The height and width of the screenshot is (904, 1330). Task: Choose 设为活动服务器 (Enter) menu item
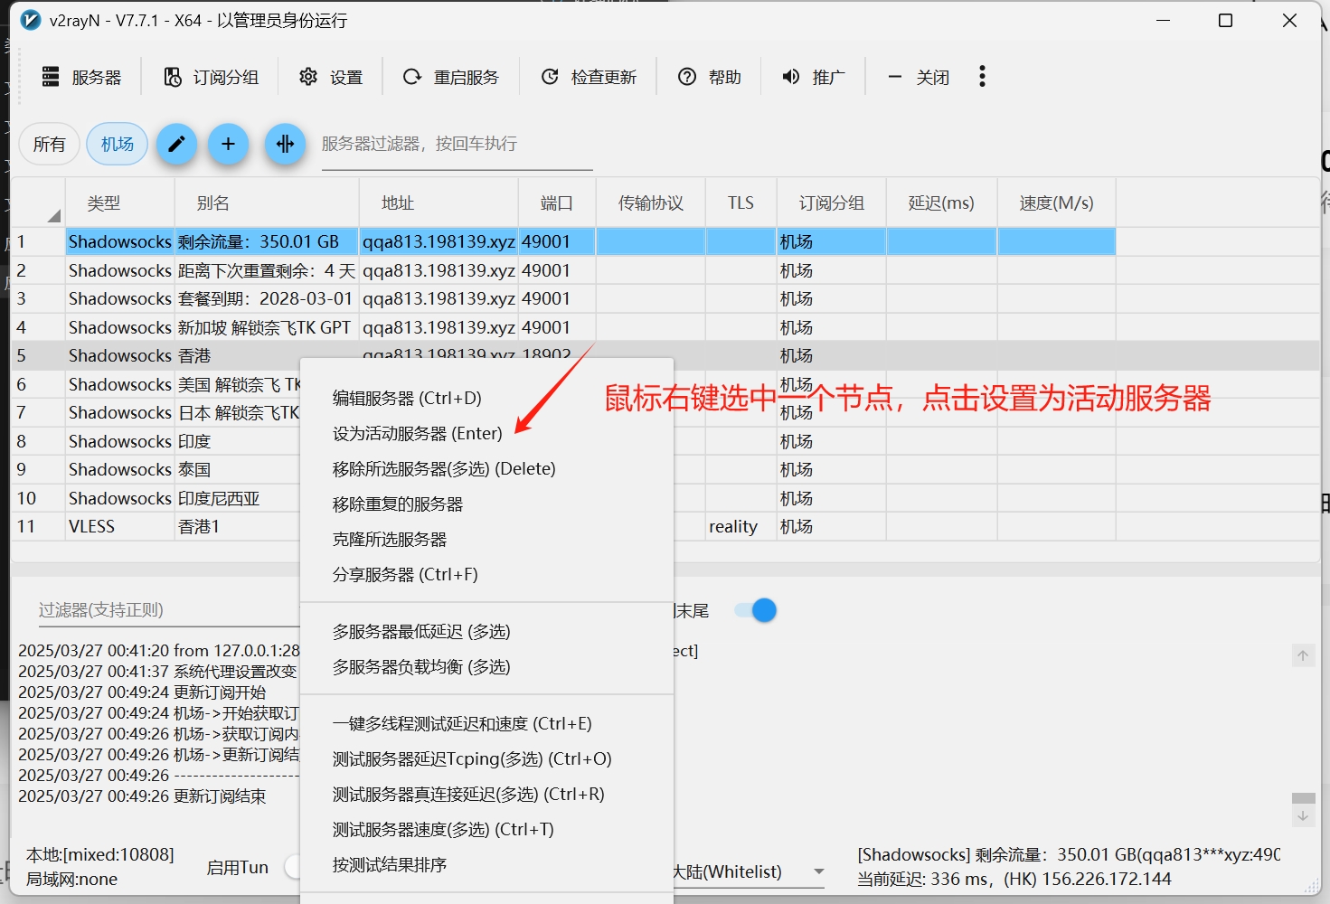click(486, 433)
